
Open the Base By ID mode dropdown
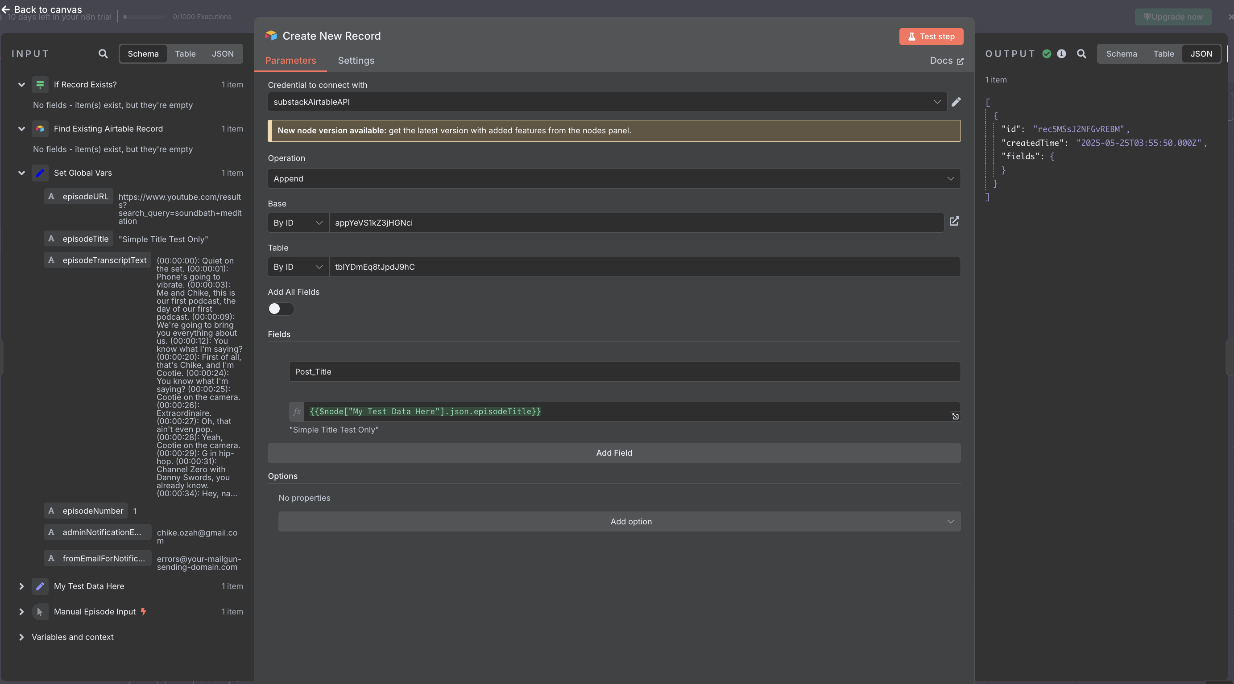298,223
